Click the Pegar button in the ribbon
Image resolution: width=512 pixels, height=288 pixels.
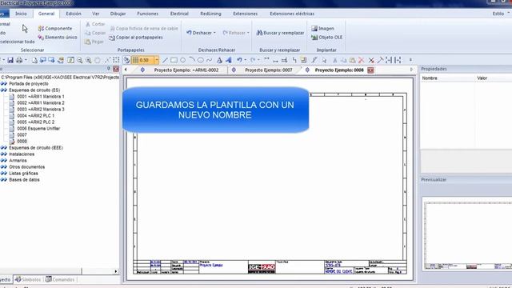pyautogui.click(x=94, y=42)
